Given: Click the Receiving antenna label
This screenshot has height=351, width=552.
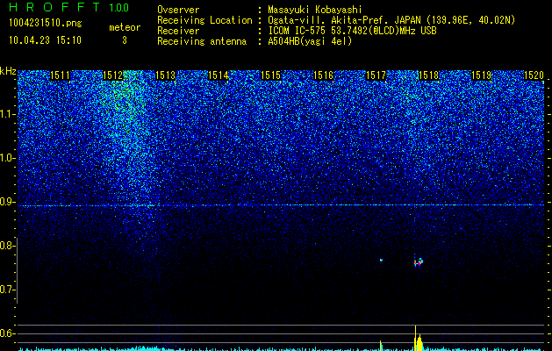Looking at the screenshot, I should (x=202, y=41).
